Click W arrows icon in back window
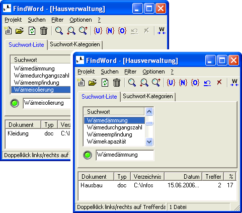The width and height of the screenshot is (242, 213). [162, 31]
